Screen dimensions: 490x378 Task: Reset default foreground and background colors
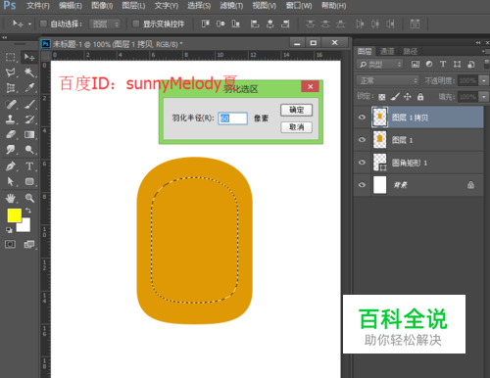[9, 230]
